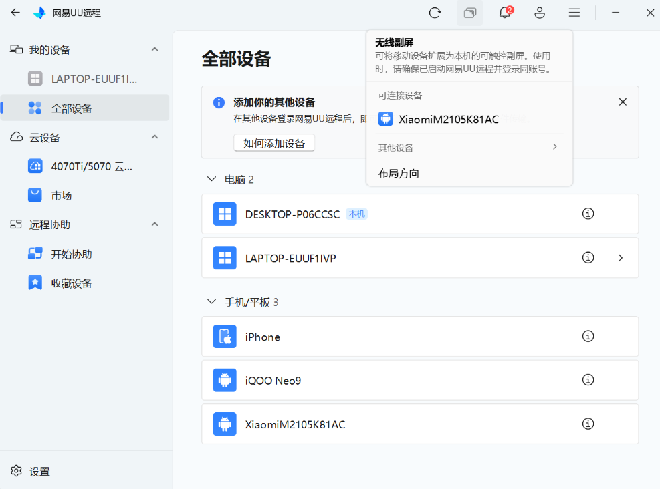Click the back arrow icon
Image resolution: width=660 pixels, height=489 pixels.
click(15, 13)
